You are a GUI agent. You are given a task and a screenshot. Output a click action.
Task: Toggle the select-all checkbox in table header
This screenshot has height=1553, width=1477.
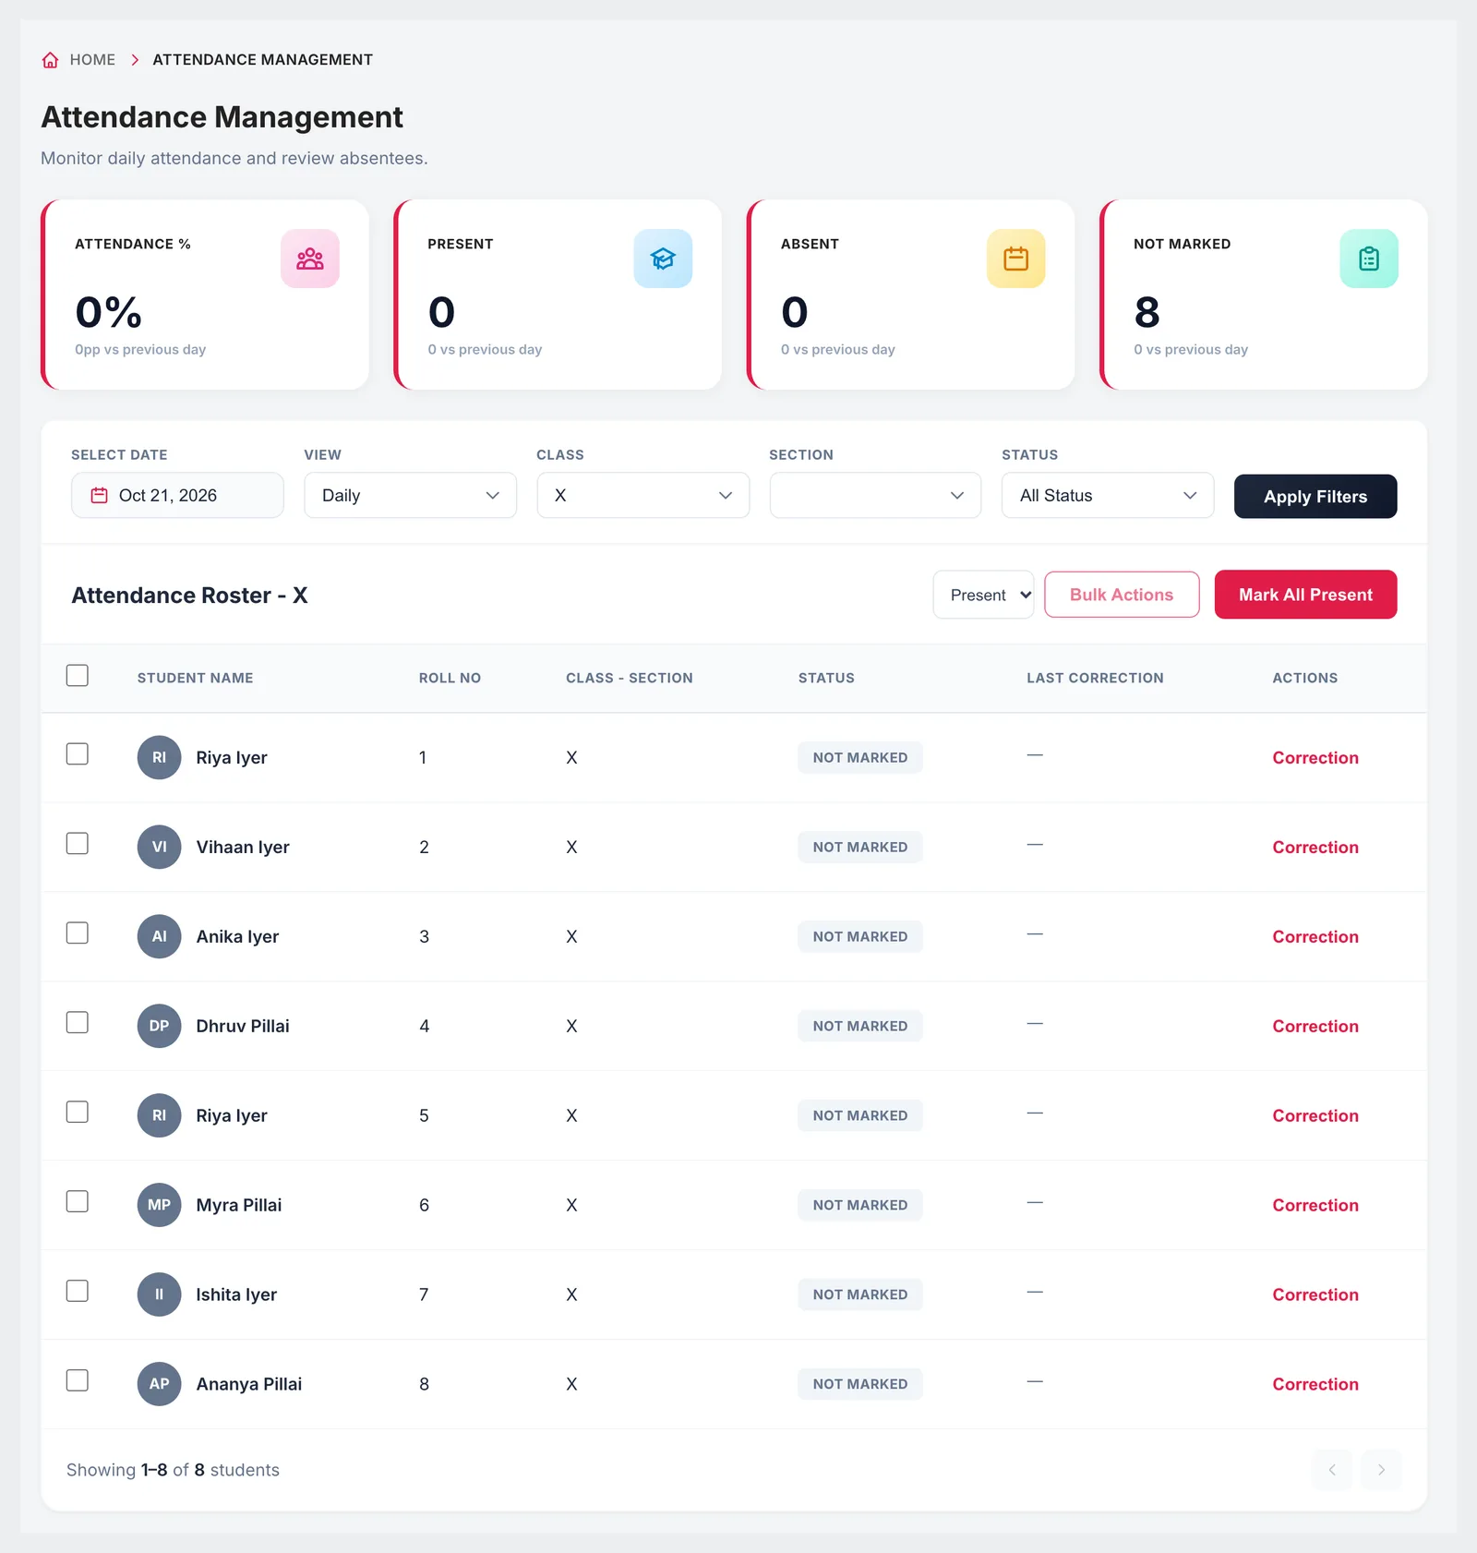tap(78, 676)
